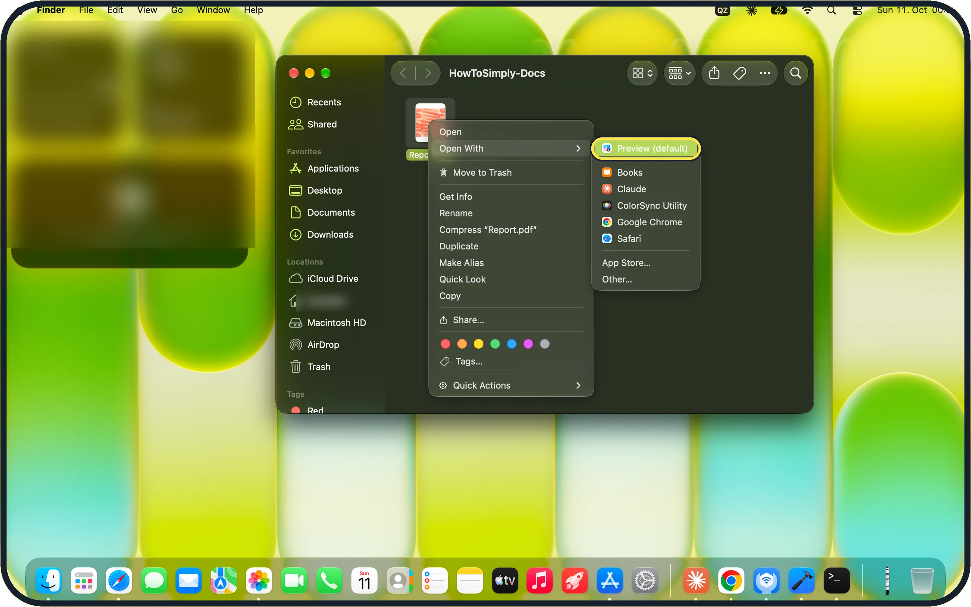
Task: Apply the red tag color
Action: coord(445,344)
